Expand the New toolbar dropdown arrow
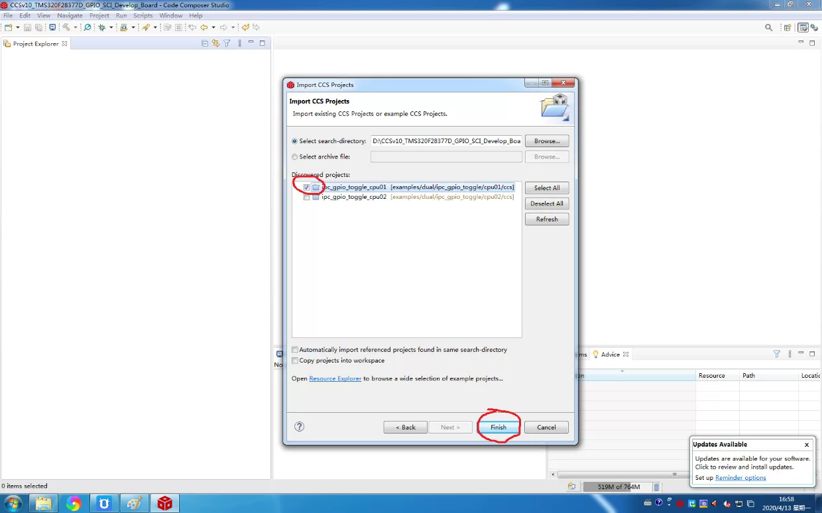 pyautogui.click(x=18, y=27)
